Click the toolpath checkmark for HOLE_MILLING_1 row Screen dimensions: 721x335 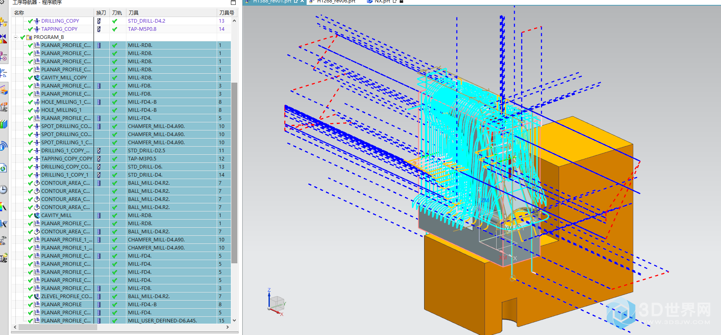point(115,110)
